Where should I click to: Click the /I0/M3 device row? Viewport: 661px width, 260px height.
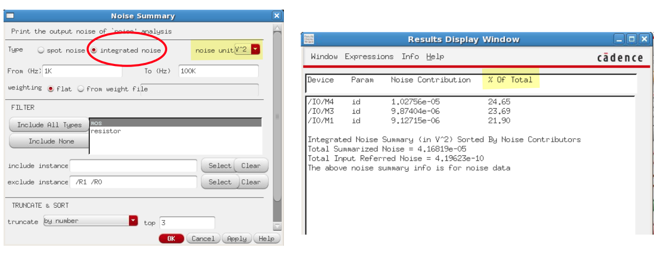pyautogui.click(x=409, y=111)
